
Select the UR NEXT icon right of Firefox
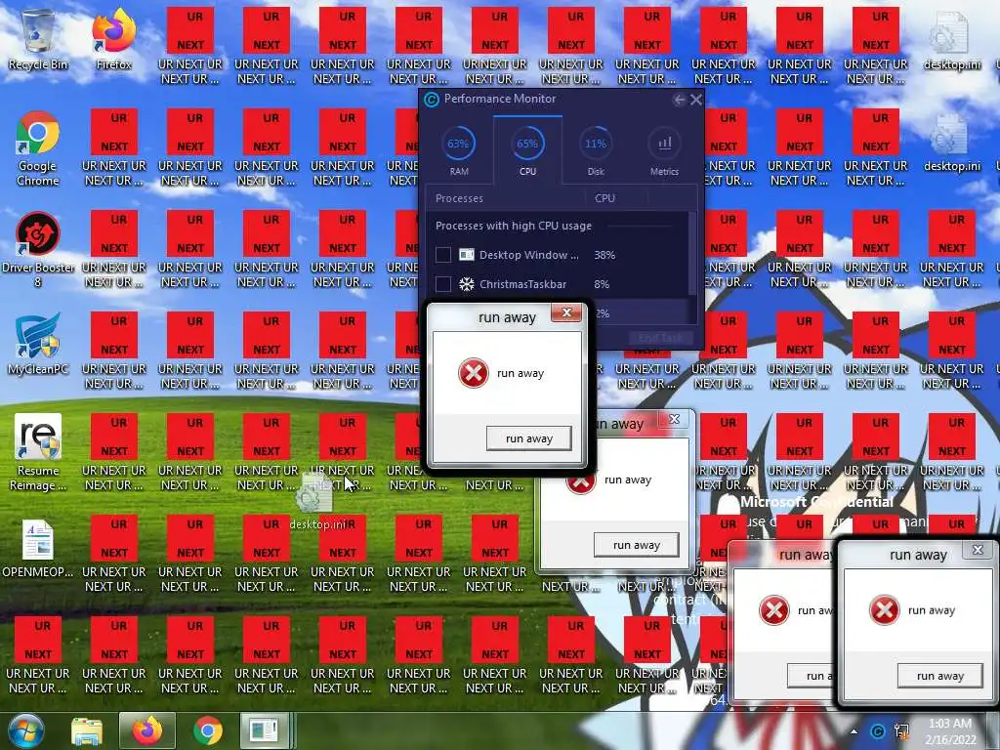pos(190,46)
